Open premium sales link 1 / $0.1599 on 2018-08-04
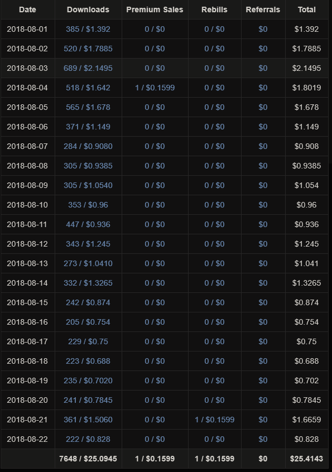The image size is (332, 472). click(155, 88)
